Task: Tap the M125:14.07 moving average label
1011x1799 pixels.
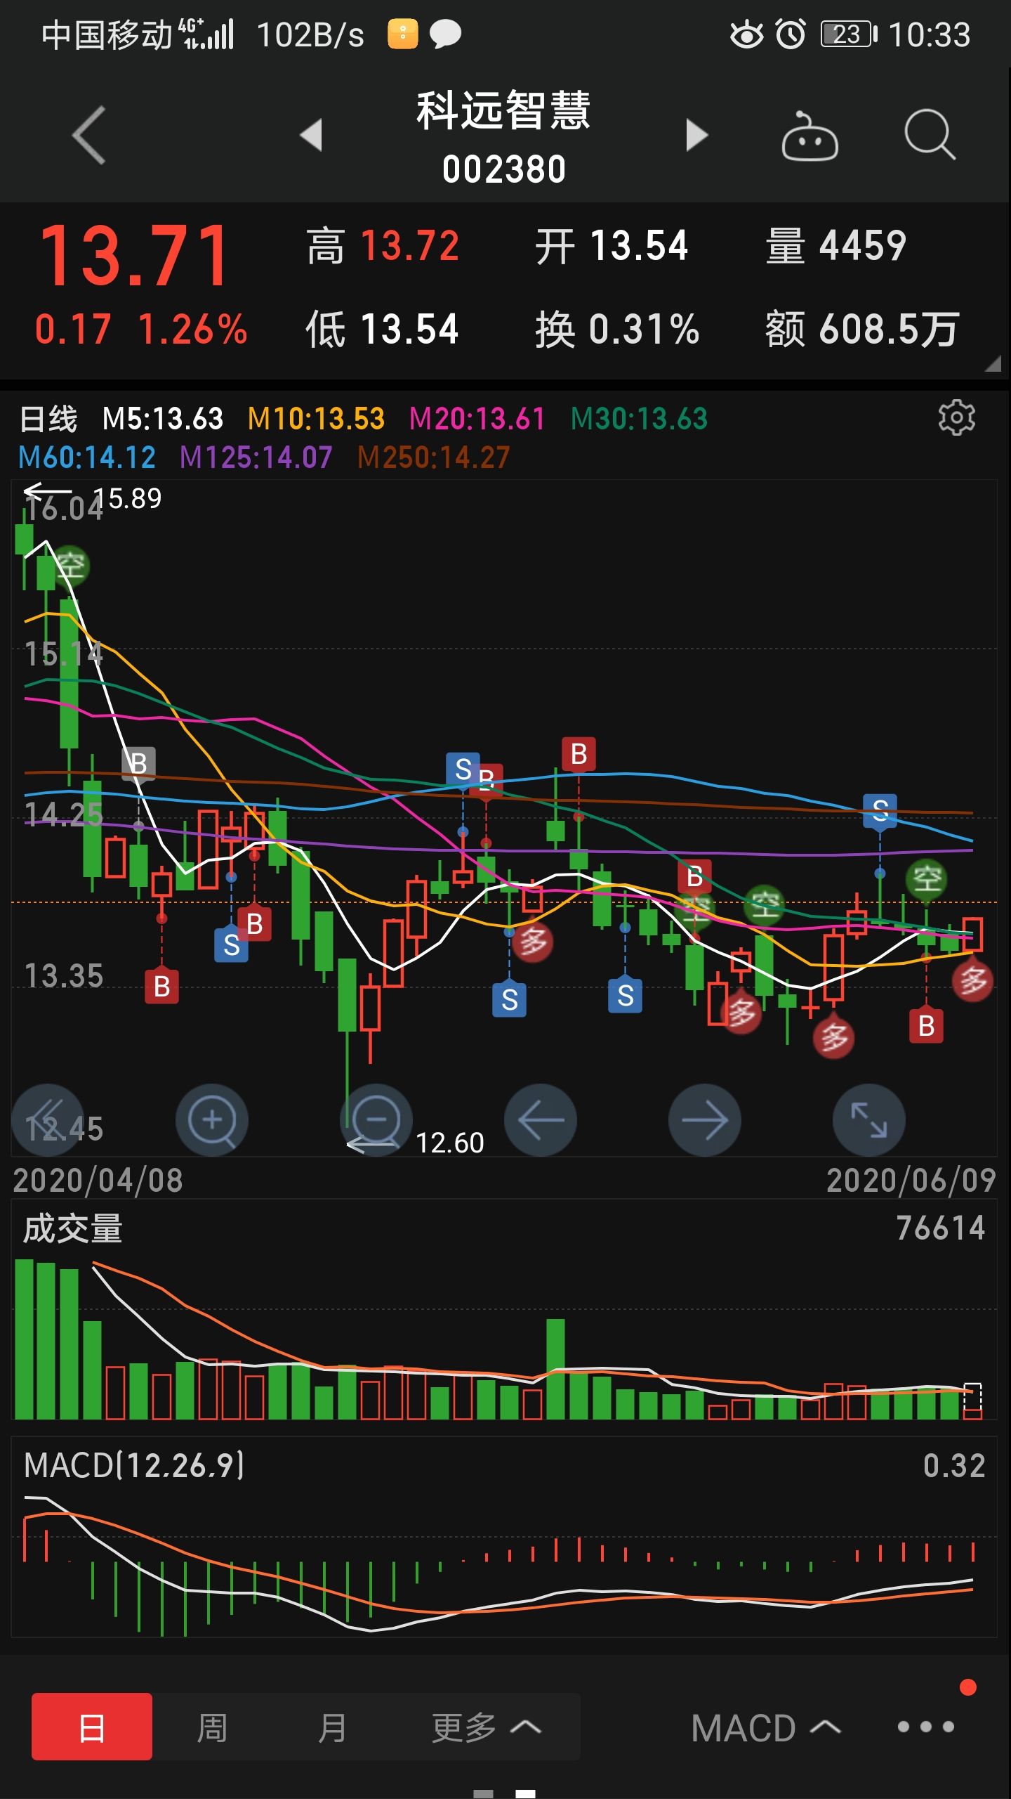Action: point(256,457)
